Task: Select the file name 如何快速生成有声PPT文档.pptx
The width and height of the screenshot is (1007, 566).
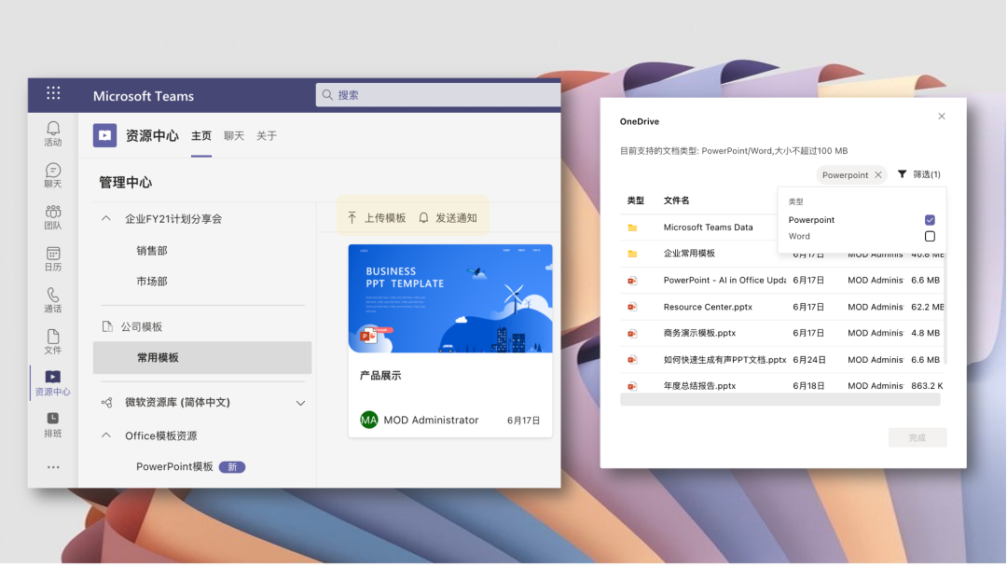Action: pos(724,360)
